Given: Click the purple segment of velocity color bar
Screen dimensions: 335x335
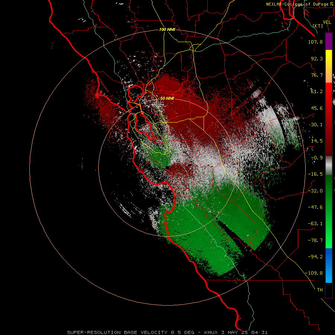Looking at the screenshot, I should click(329, 41).
